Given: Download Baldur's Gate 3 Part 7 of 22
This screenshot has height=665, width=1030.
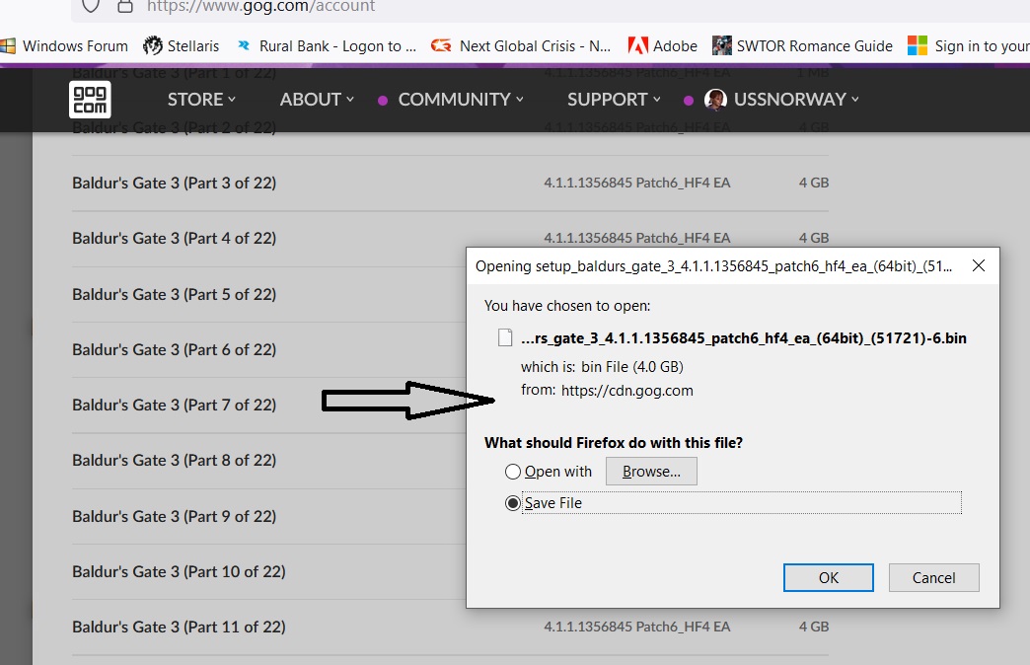Looking at the screenshot, I should click(174, 405).
